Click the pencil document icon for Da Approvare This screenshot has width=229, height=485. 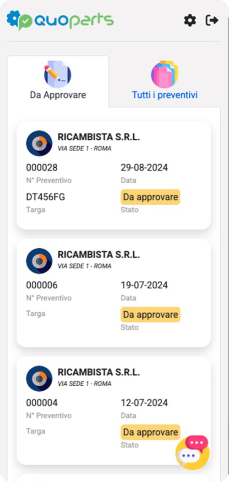[58, 74]
